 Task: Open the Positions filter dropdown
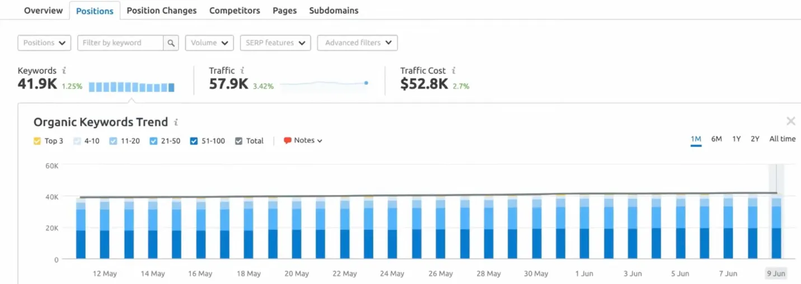44,43
